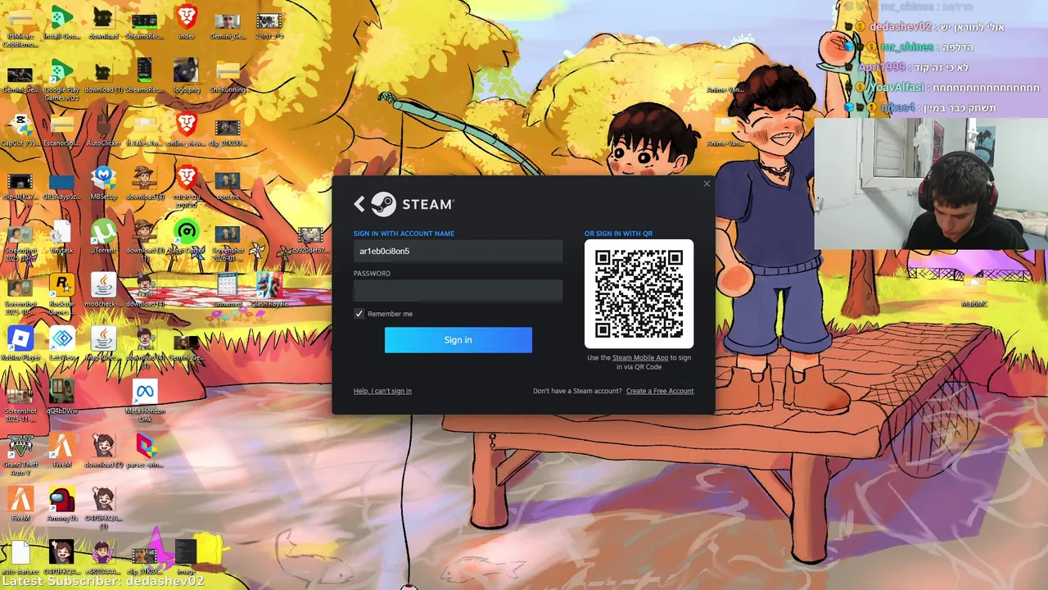Click the 'SIGN IN WITH ACCOUNT NAME' label

(x=404, y=234)
